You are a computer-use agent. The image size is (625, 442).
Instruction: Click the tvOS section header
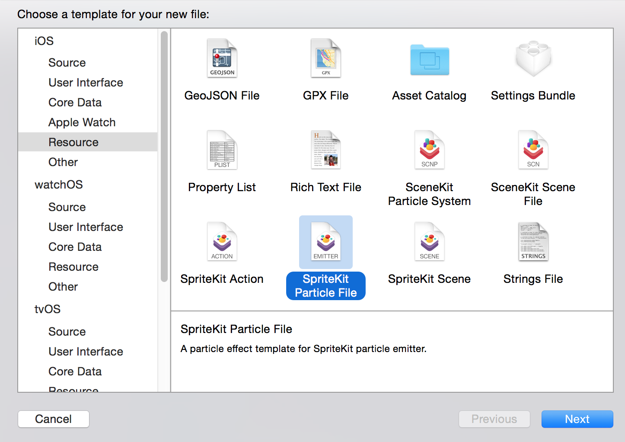pos(48,309)
